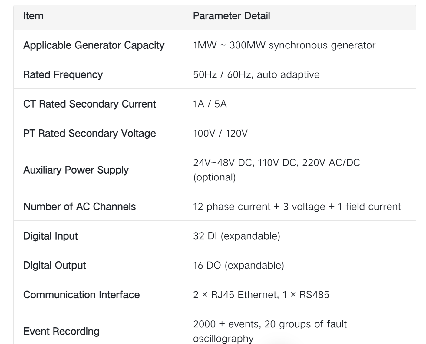Click the "32 DI (expandable)" value
Viewport: 426px width, 344px height.
click(x=236, y=236)
